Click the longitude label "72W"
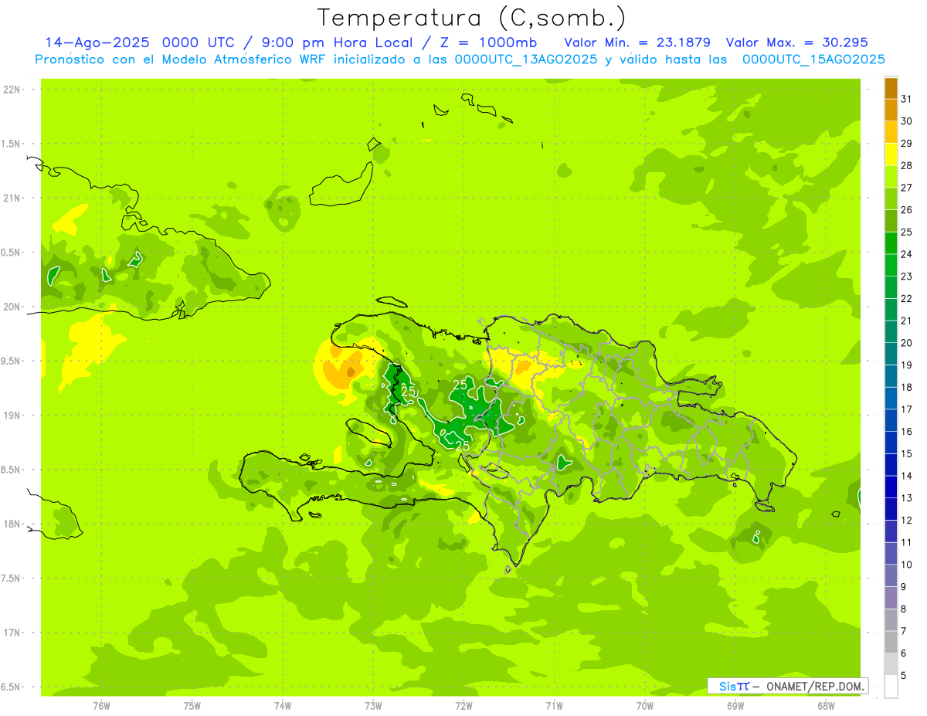 (x=463, y=705)
